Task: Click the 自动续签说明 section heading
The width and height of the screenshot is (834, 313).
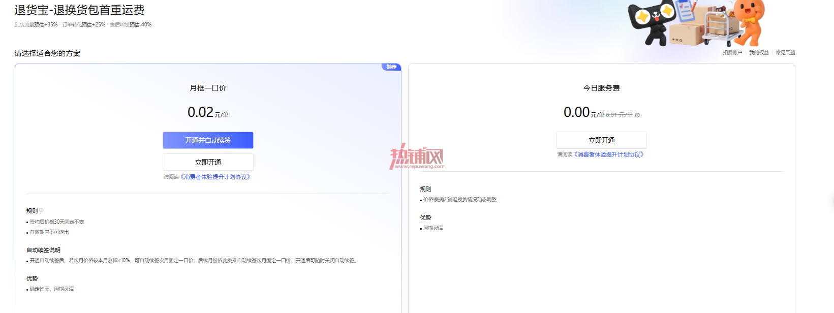Action: [x=43, y=250]
